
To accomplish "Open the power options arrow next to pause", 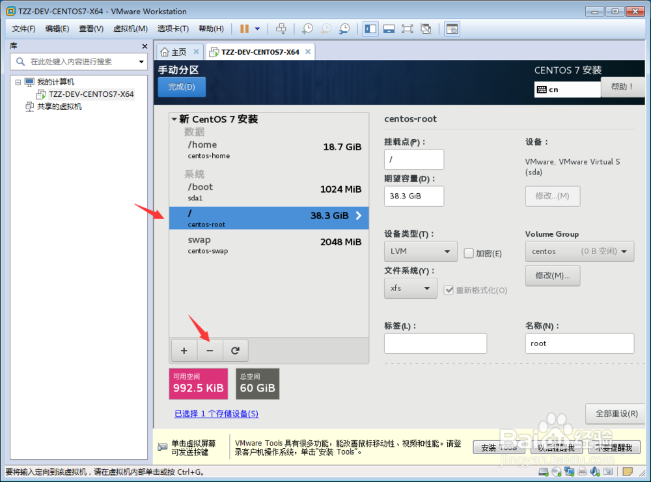I will (257, 29).
